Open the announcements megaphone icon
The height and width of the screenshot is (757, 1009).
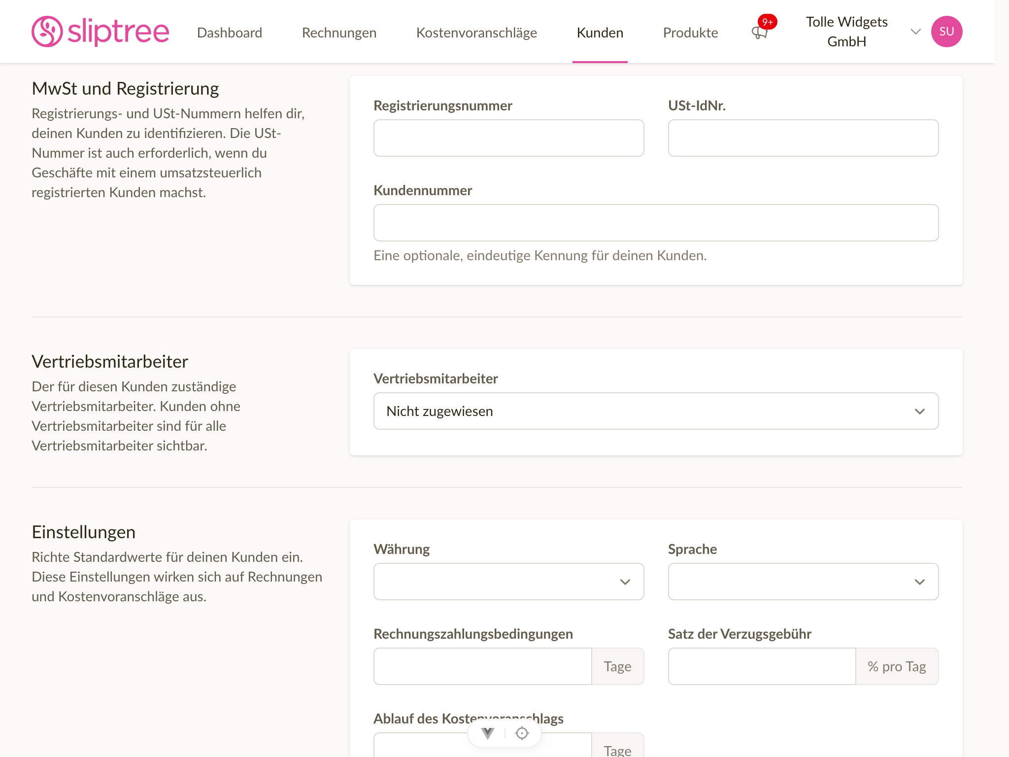pyautogui.click(x=759, y=34)
